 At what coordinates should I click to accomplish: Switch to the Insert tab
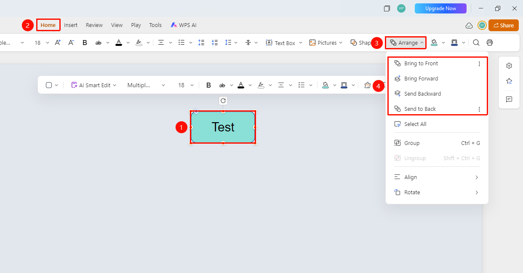(71, 25)
